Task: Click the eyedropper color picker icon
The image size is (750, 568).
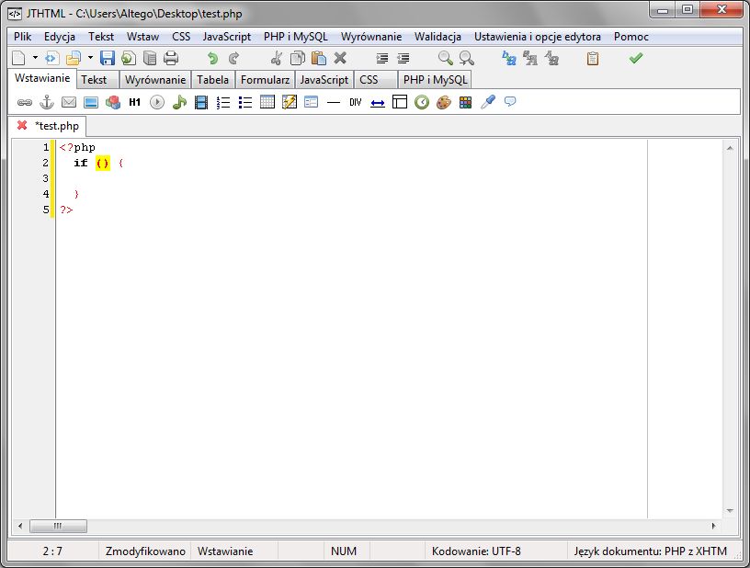Action: (x=488, y=102)
